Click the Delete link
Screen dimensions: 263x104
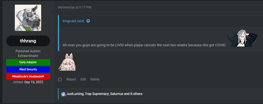(x=95, y=79)
